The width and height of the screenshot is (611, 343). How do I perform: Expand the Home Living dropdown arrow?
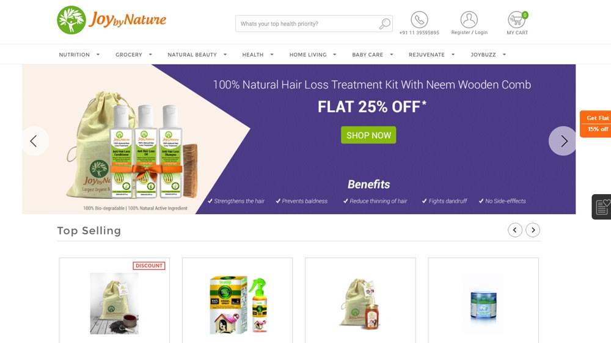click(x=334, y=54)
